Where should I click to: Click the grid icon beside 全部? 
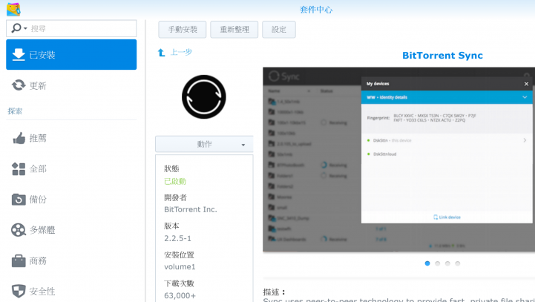(19, 169)
